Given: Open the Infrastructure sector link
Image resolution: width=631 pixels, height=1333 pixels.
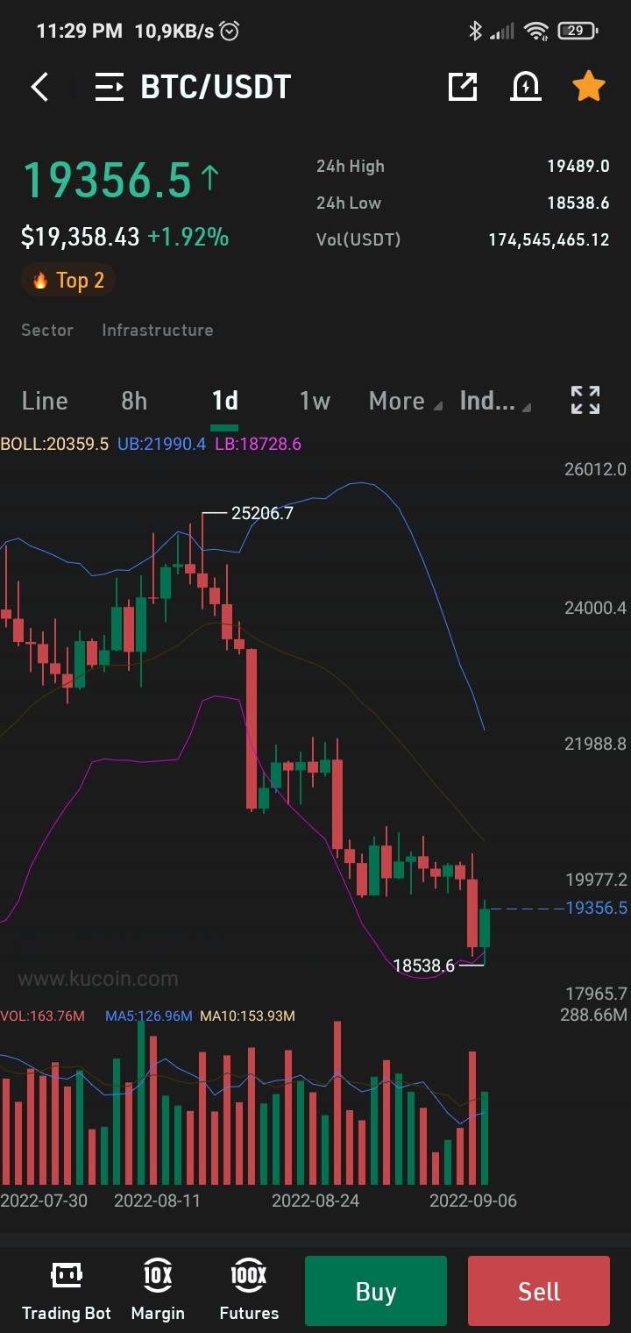Looking at the screenshot, I should [x=158, y=330].
